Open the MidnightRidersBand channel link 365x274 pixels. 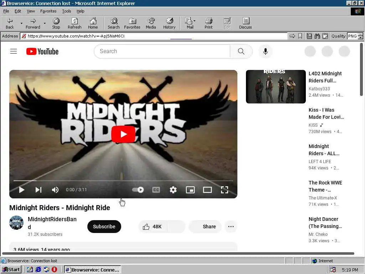[52, 223]
